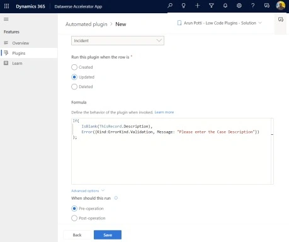Click the Overview icon in sidebar
Image resolution: width=289 pixels, height=242 pixels.
pos(6,43)
